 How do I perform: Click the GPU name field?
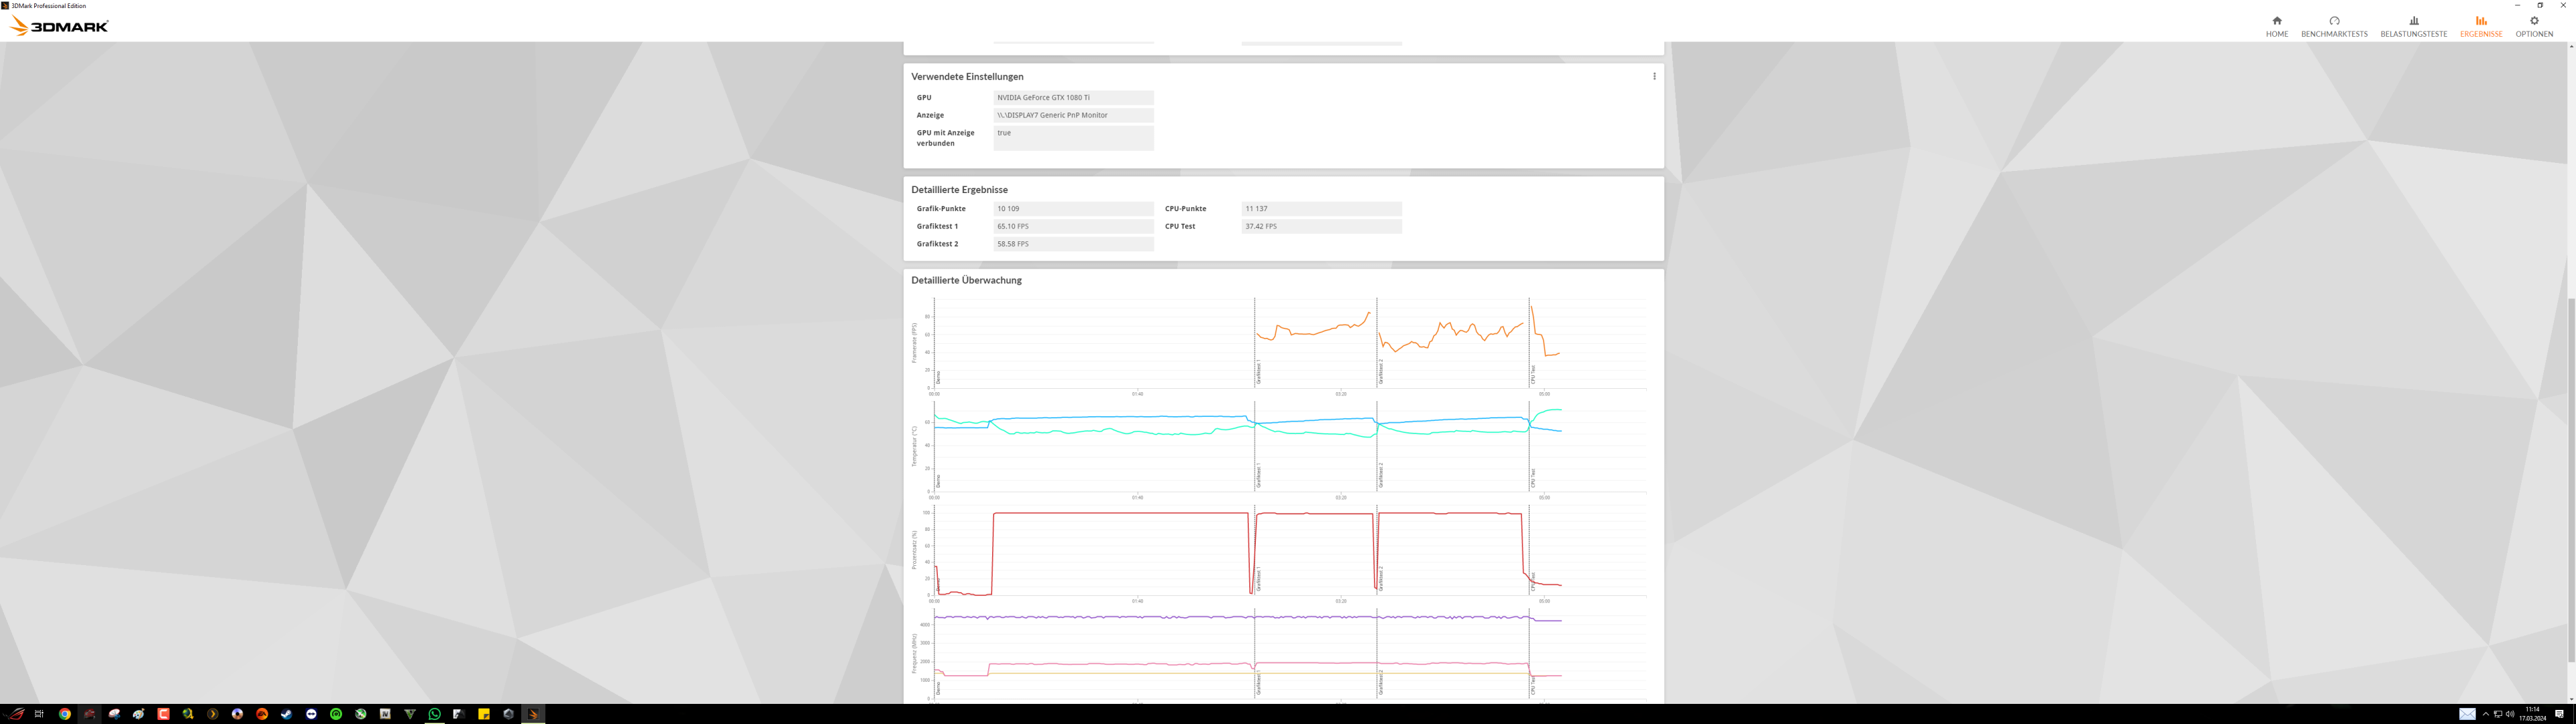[x=1073, y=98]
